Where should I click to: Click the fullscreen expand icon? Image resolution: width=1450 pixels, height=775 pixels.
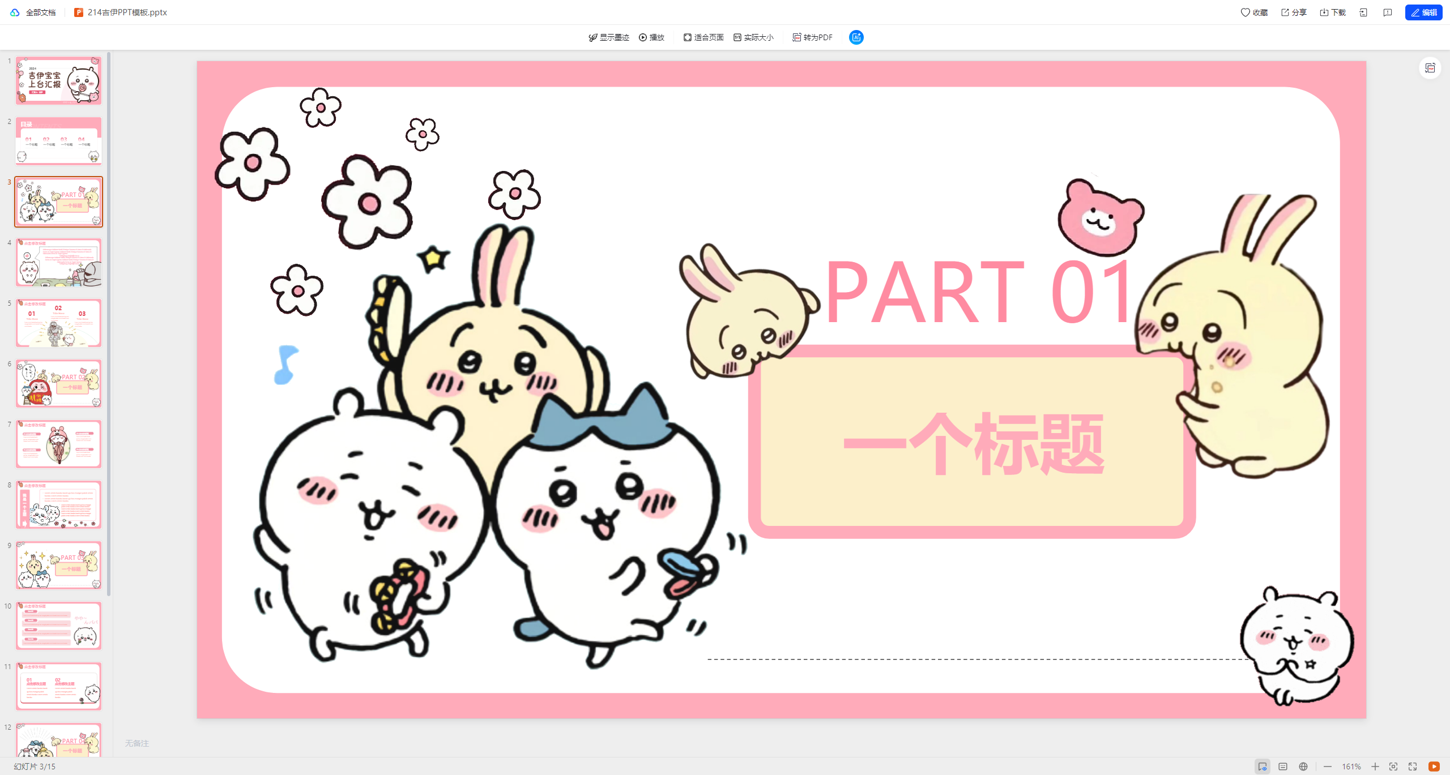coord(1413,767)
